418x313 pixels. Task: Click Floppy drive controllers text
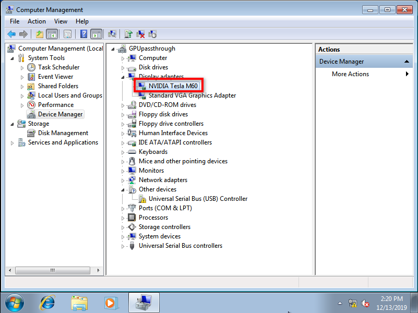coord(171,124)
